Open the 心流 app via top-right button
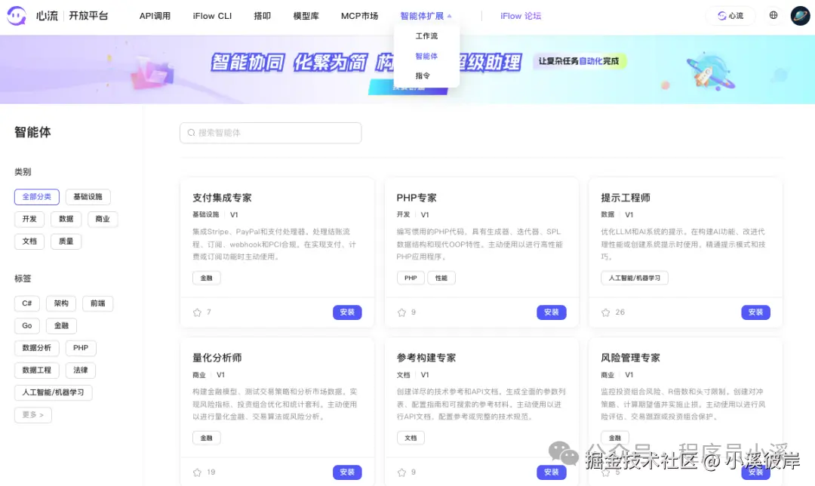 tap(729, 15)
